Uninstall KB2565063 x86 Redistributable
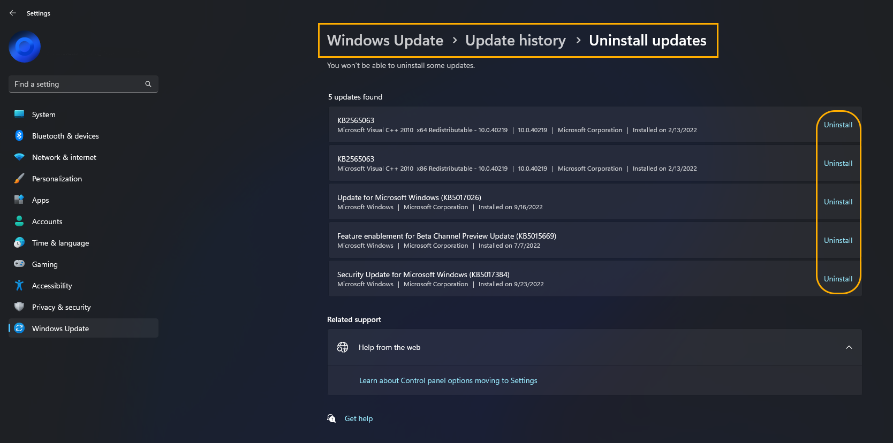Screen dimensions: 893x443 pos(838,163)
